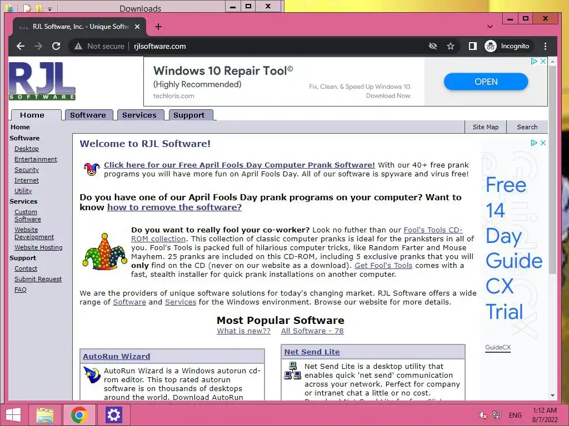Click 'how to remove the software?' link
Screen dimensions: 569x426
pyautogui.click(x=174, y=207)
